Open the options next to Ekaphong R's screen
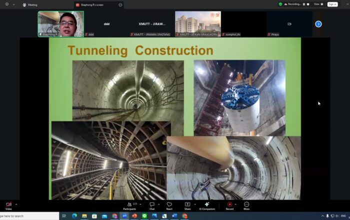This screenshot has height=220, width=350. point(120,4)
